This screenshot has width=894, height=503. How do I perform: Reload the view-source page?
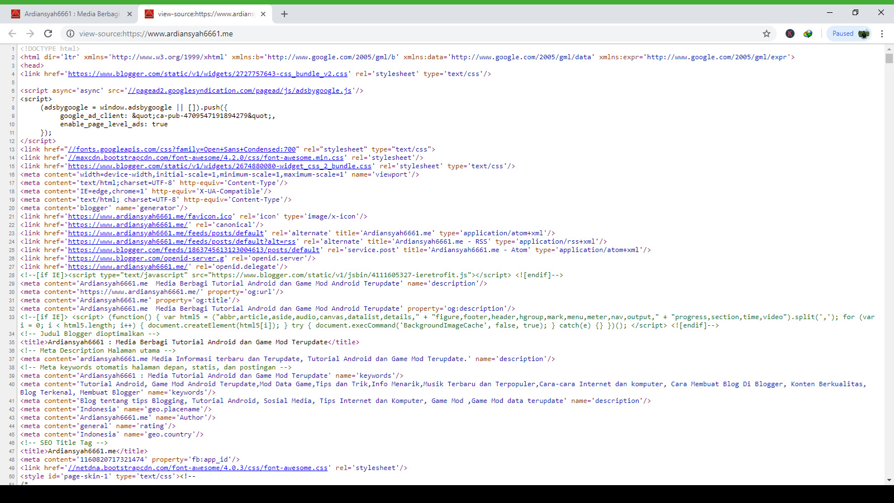(x=48, y=34)
